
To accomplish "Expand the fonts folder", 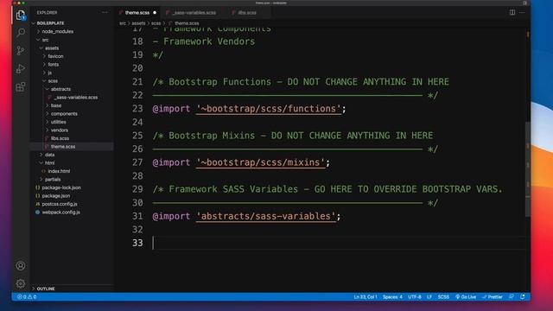I will click(54, 65).
